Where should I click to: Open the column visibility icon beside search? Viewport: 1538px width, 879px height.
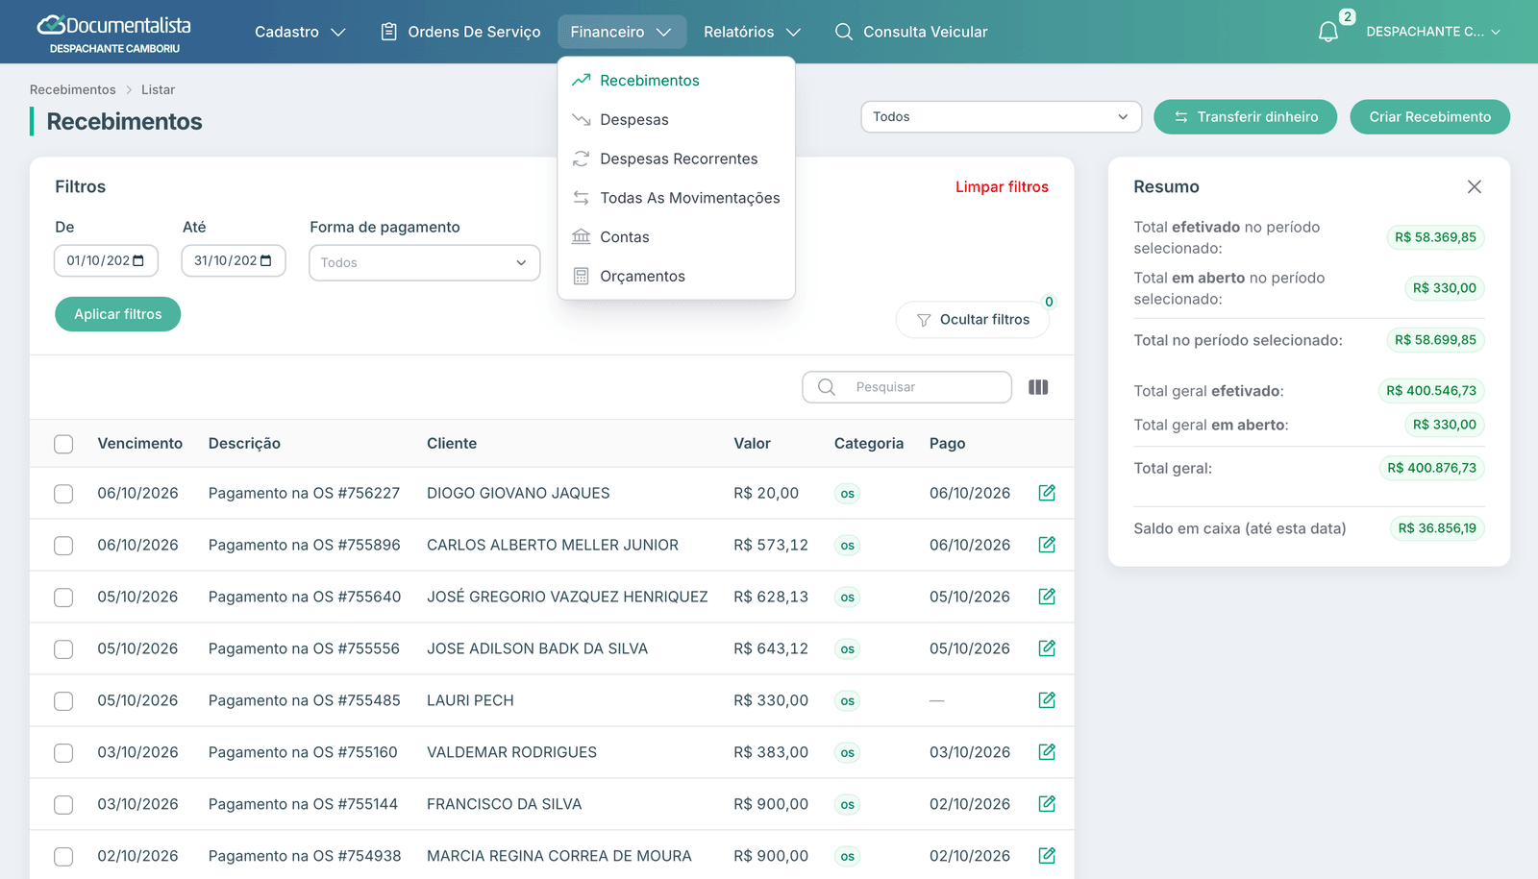tap(1038, 387)
